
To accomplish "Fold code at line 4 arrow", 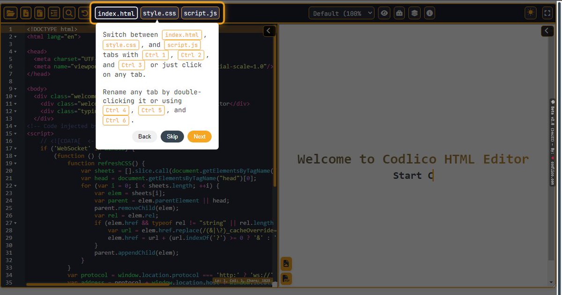I will [16, 51].
